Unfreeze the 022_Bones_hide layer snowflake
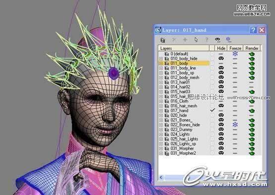 pyautogui.click(x=235, y=125)
